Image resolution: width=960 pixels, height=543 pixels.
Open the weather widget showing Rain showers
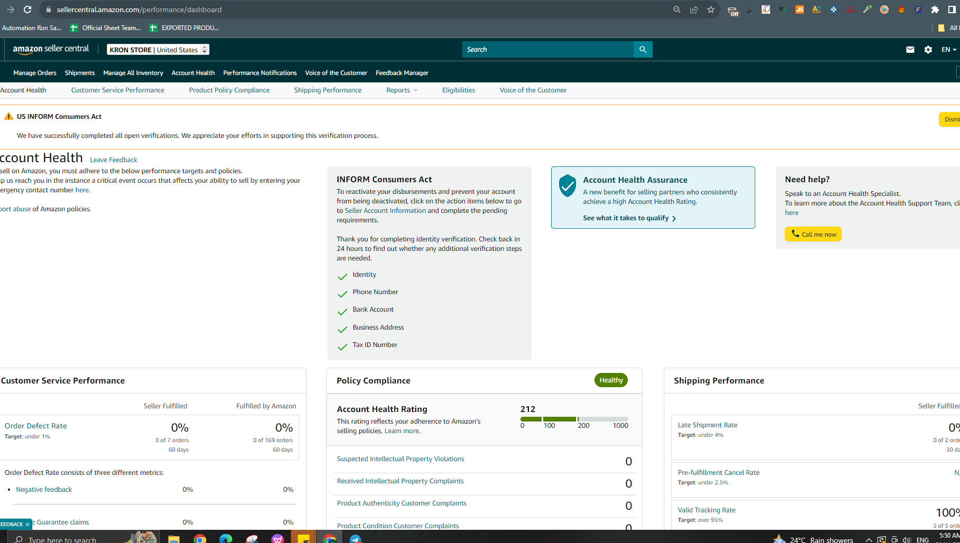click(813, 539)
